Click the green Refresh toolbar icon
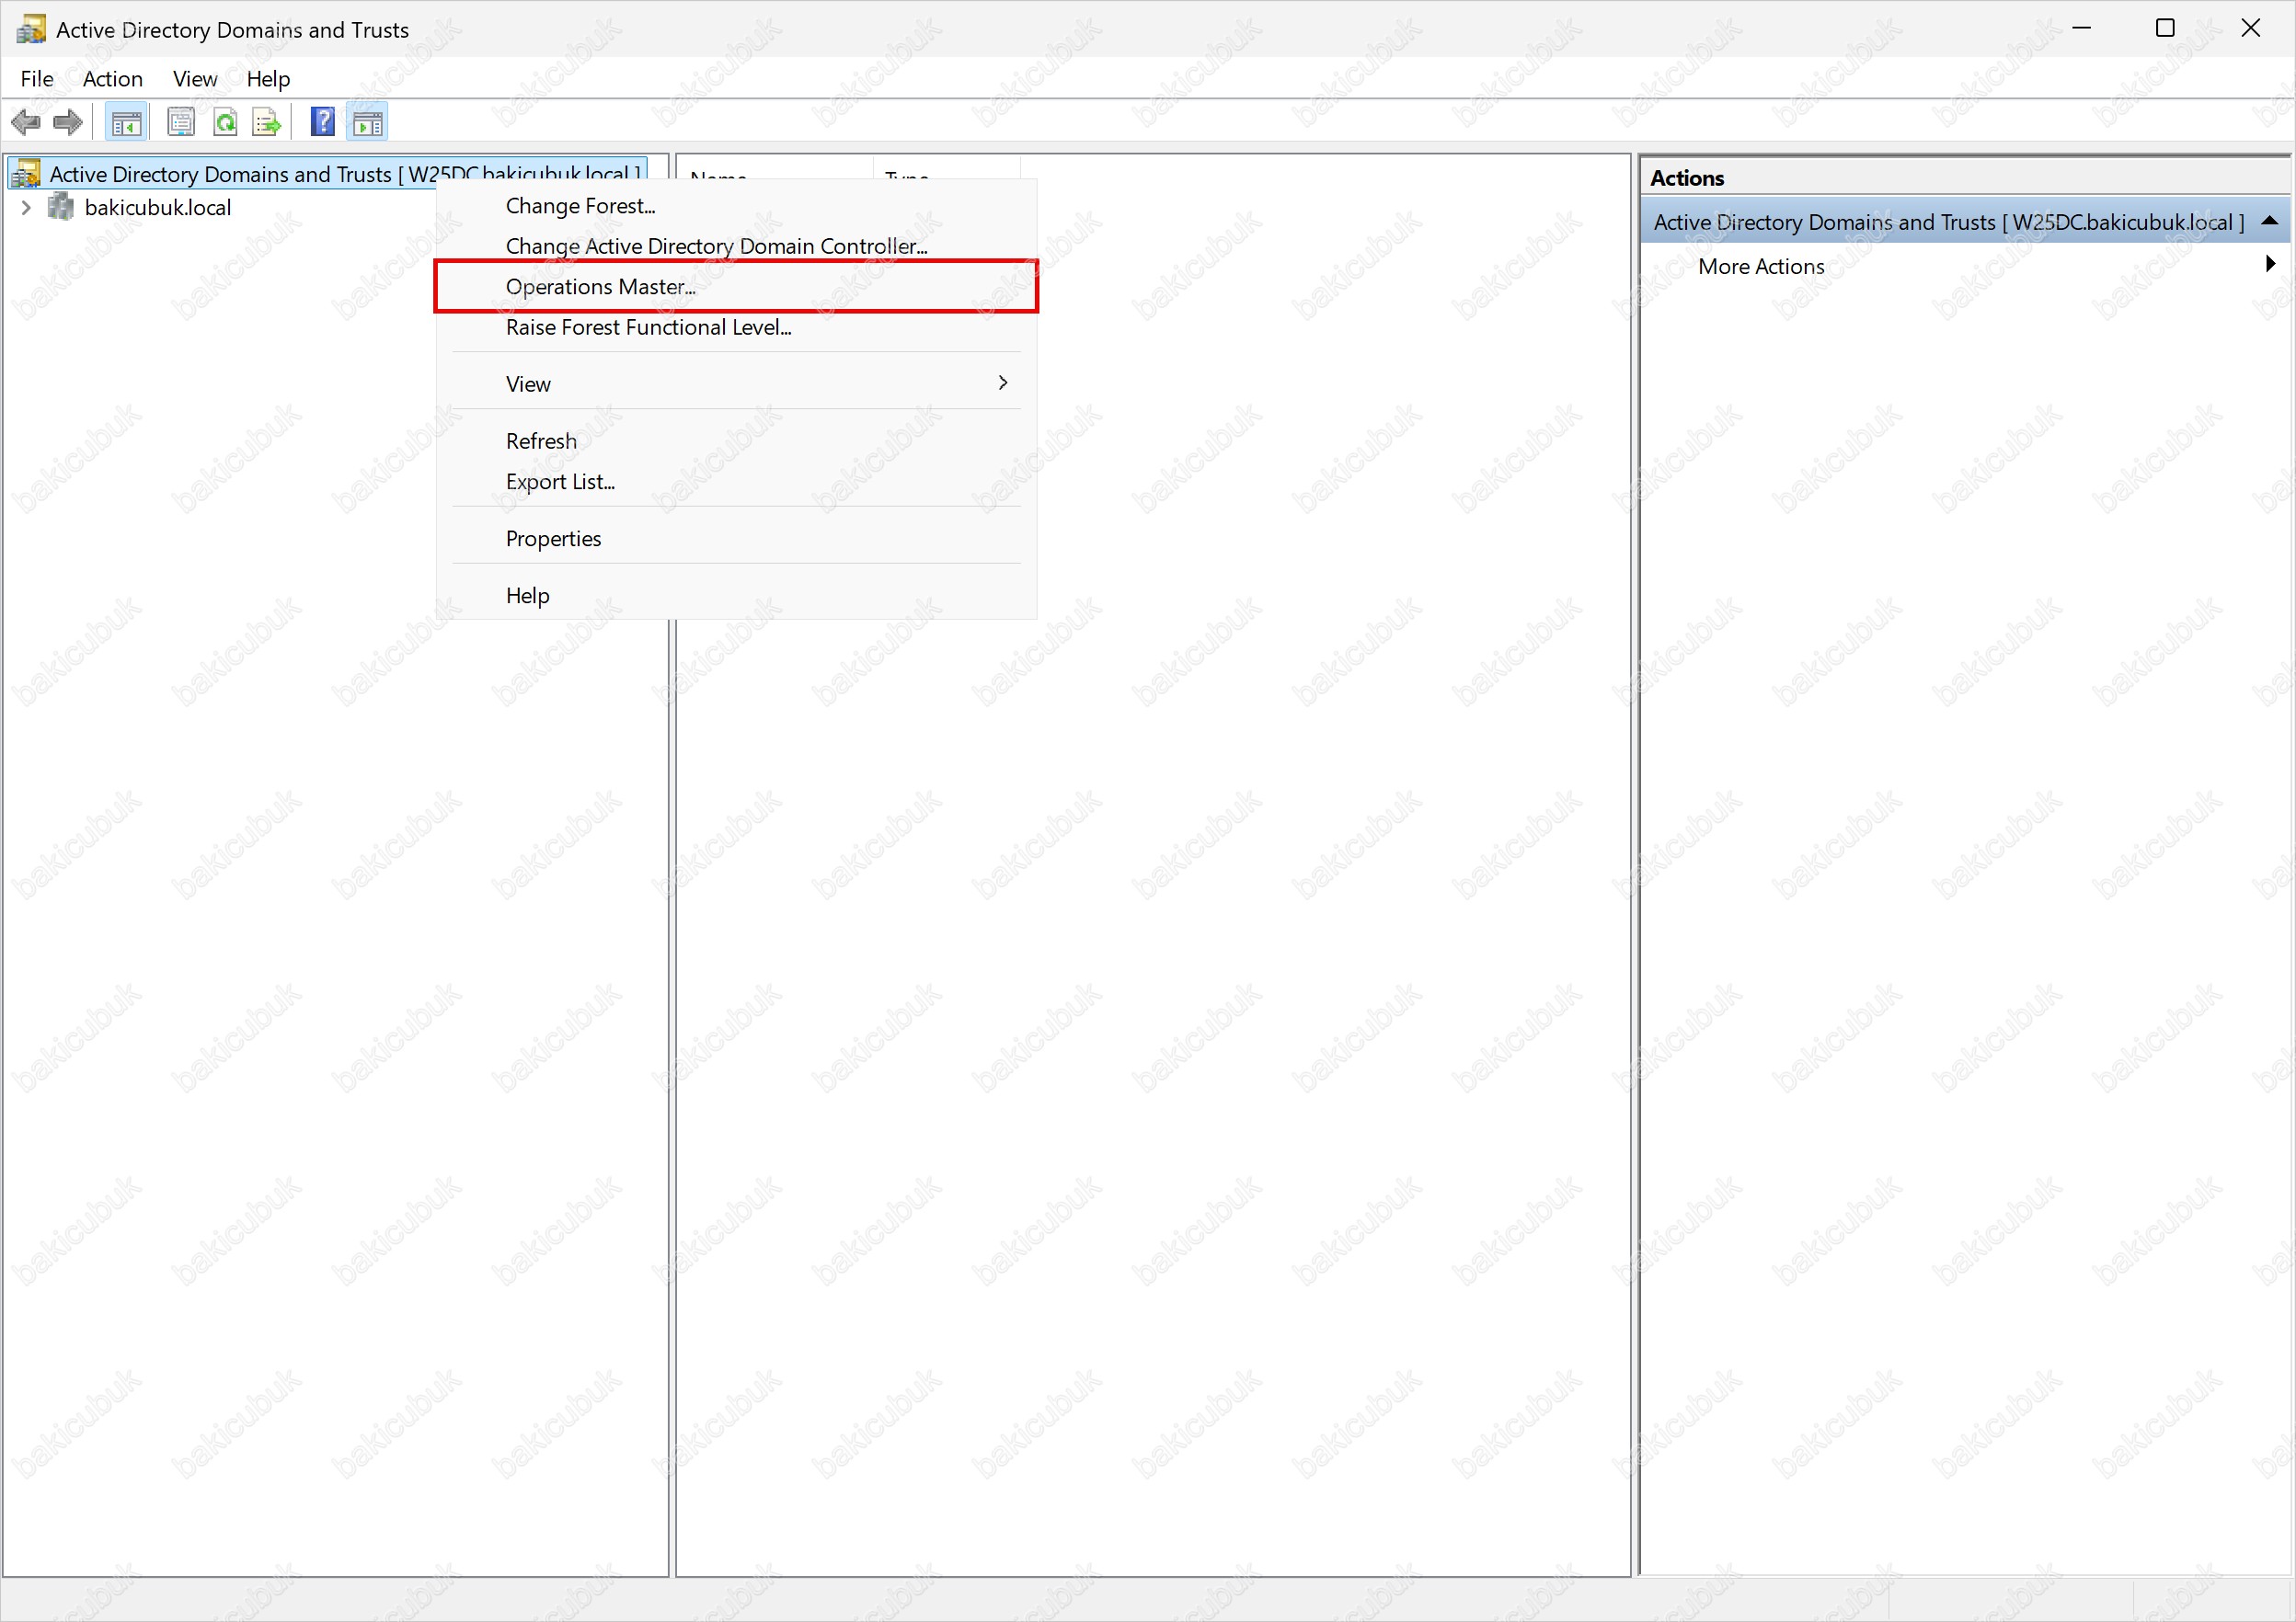 click(225, 123)
